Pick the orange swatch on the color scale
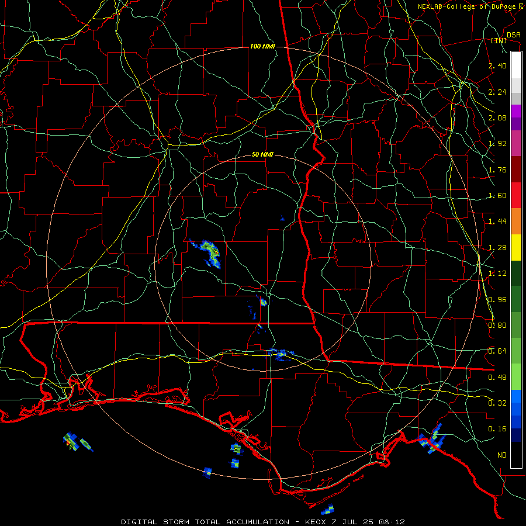 click(x=516, y=222)
